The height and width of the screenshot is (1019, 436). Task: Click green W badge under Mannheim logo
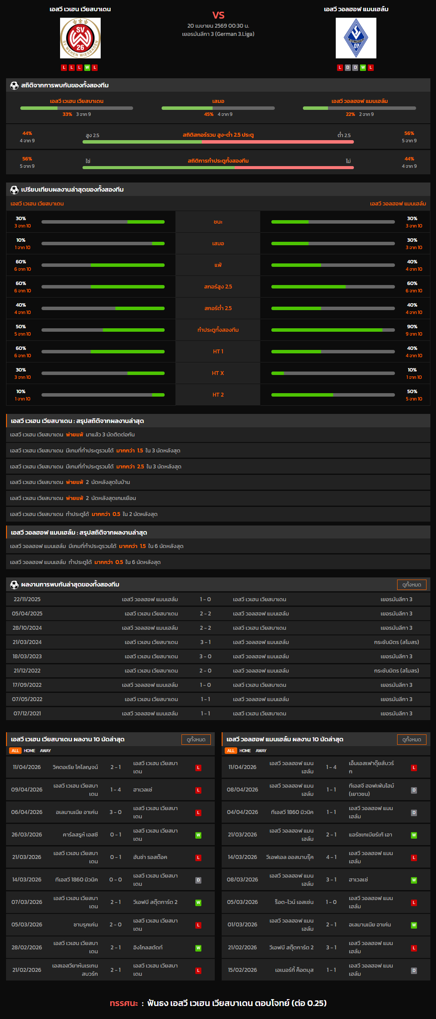tap(363, 67)
